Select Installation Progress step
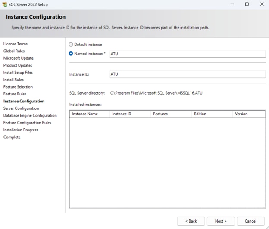Viewport: 269px width, 229px height. 21,130
